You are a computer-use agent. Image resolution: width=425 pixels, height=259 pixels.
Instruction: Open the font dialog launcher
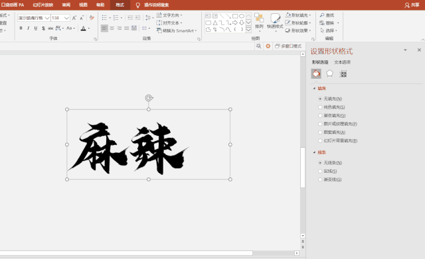(95, 39)
